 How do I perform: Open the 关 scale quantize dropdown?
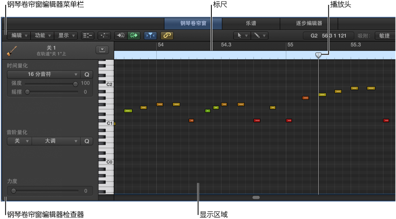(19, 141)
